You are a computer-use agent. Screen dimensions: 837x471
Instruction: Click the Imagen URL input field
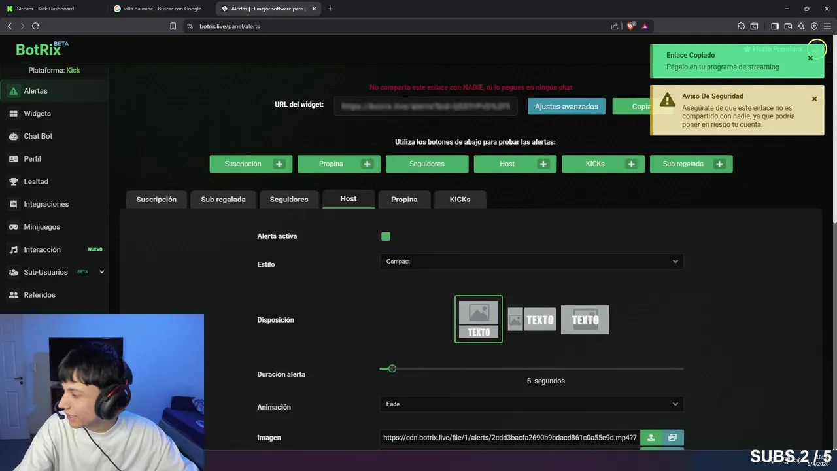pyautogui.click(x=510, y=438)
